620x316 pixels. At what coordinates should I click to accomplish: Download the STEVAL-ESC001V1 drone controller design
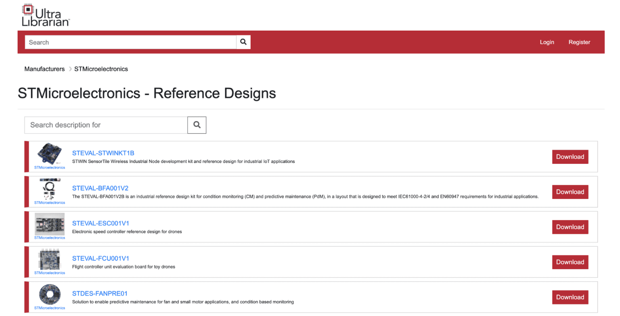pyautogui.click(x=570, y=227)
